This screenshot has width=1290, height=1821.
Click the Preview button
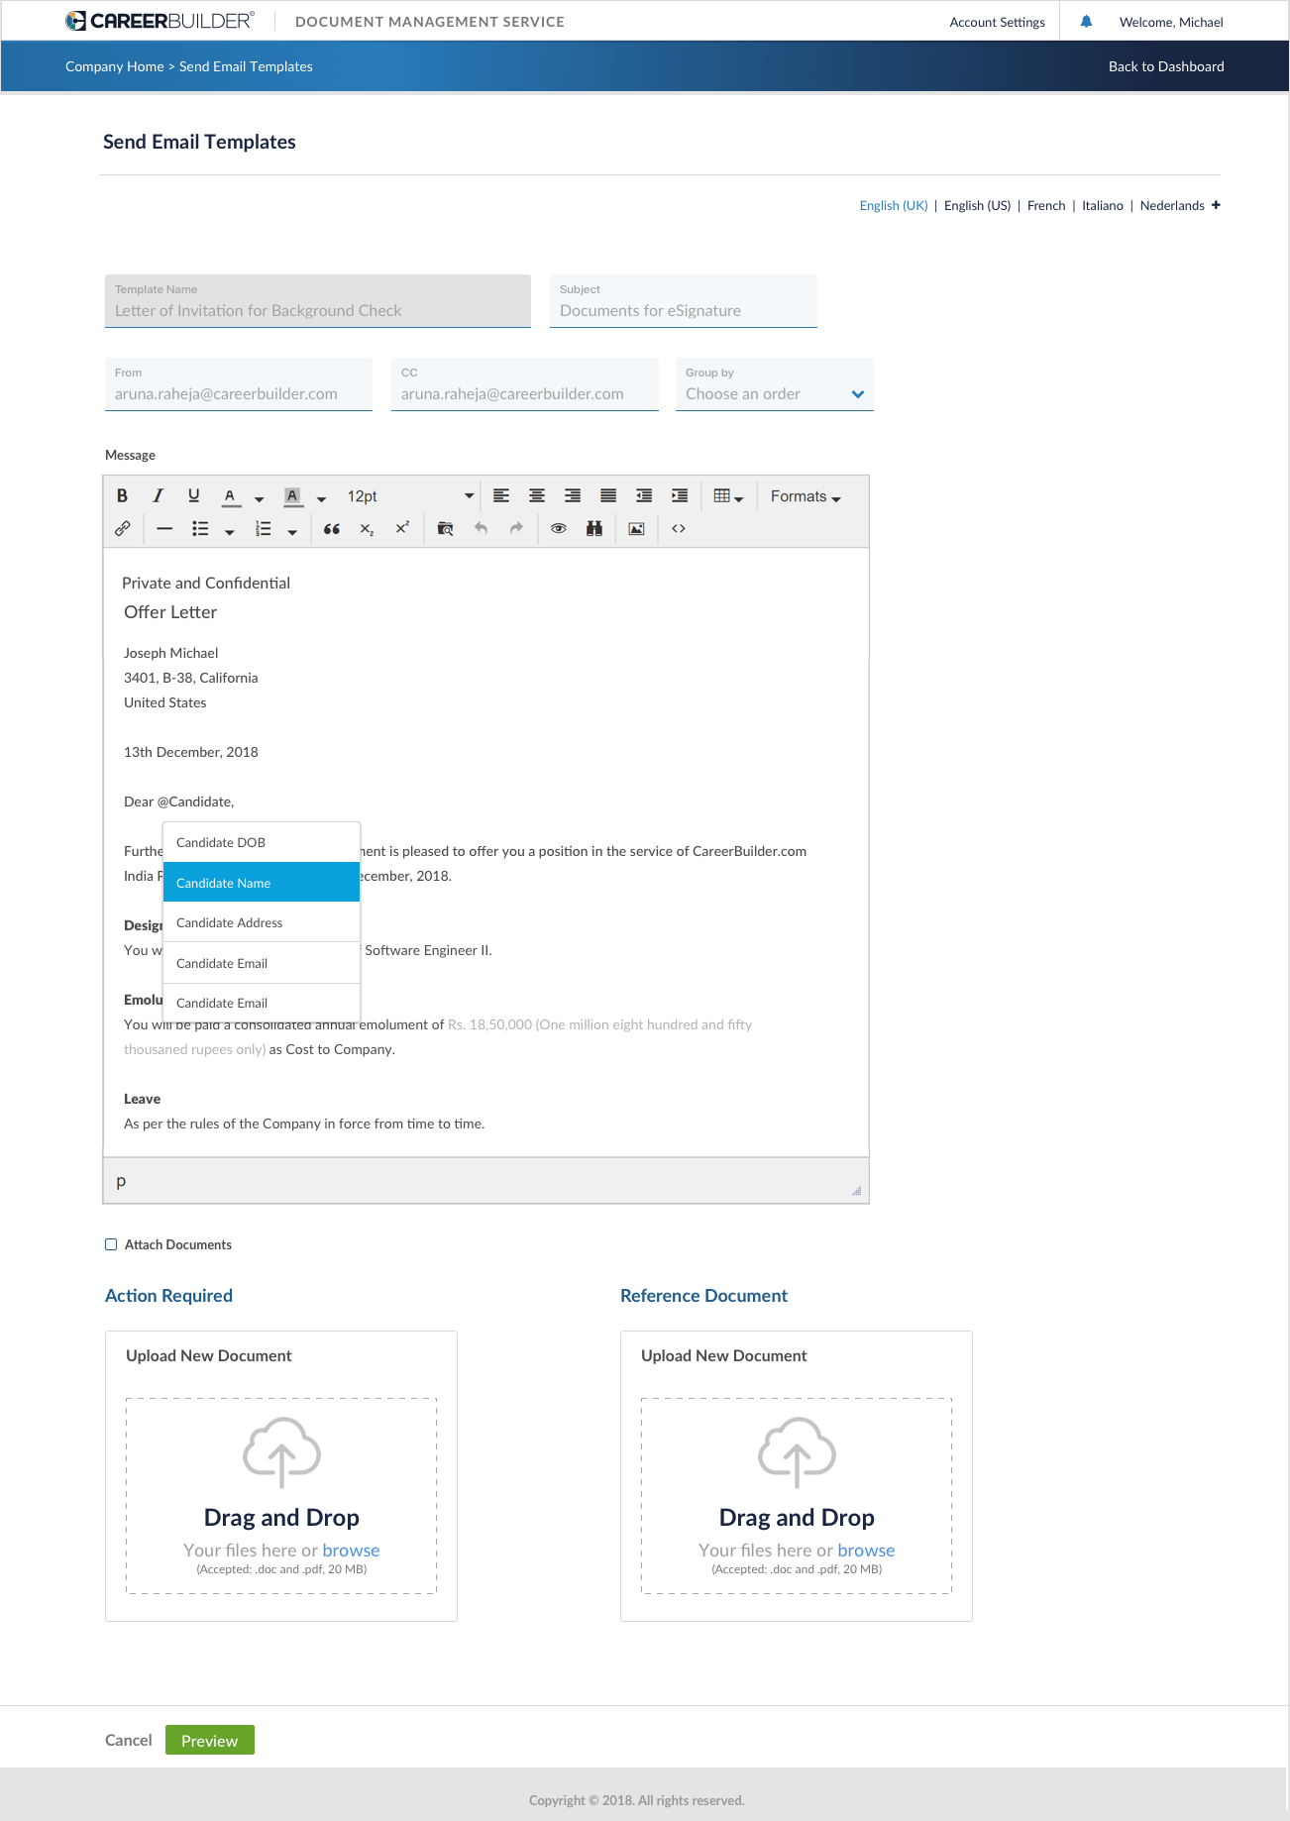[x=210, y=1740]
